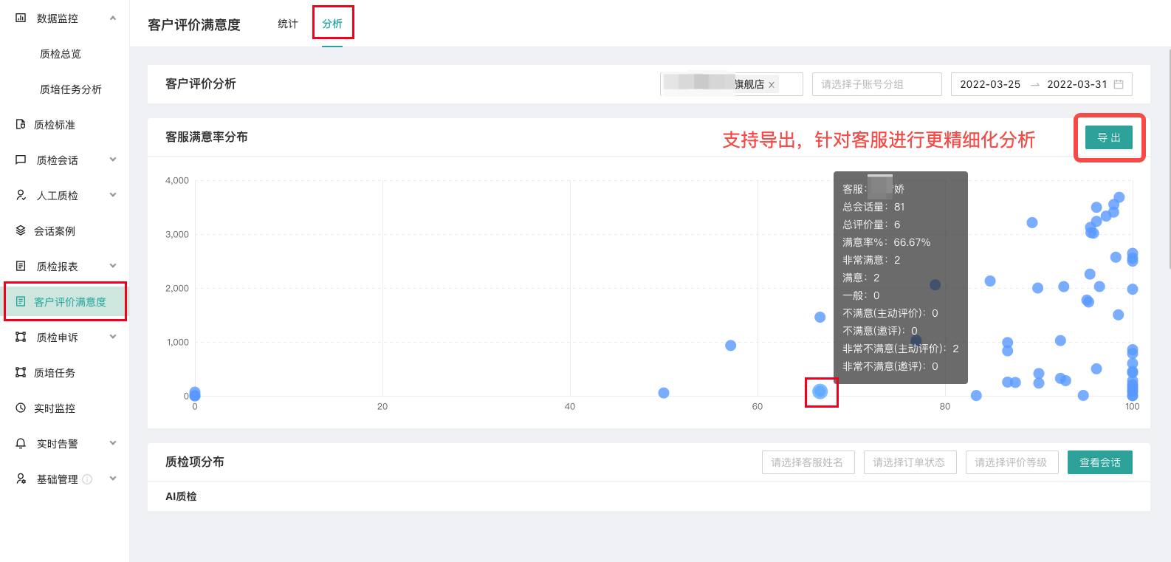Open the 请选择子账号分组 dropdown

point(877,84)
